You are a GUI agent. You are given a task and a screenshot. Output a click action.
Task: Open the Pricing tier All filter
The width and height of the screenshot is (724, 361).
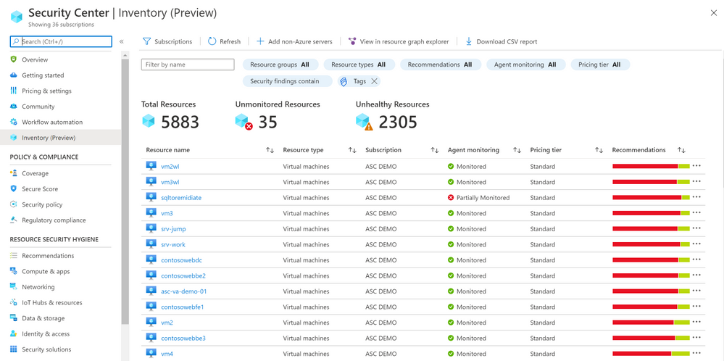point(600,65)
